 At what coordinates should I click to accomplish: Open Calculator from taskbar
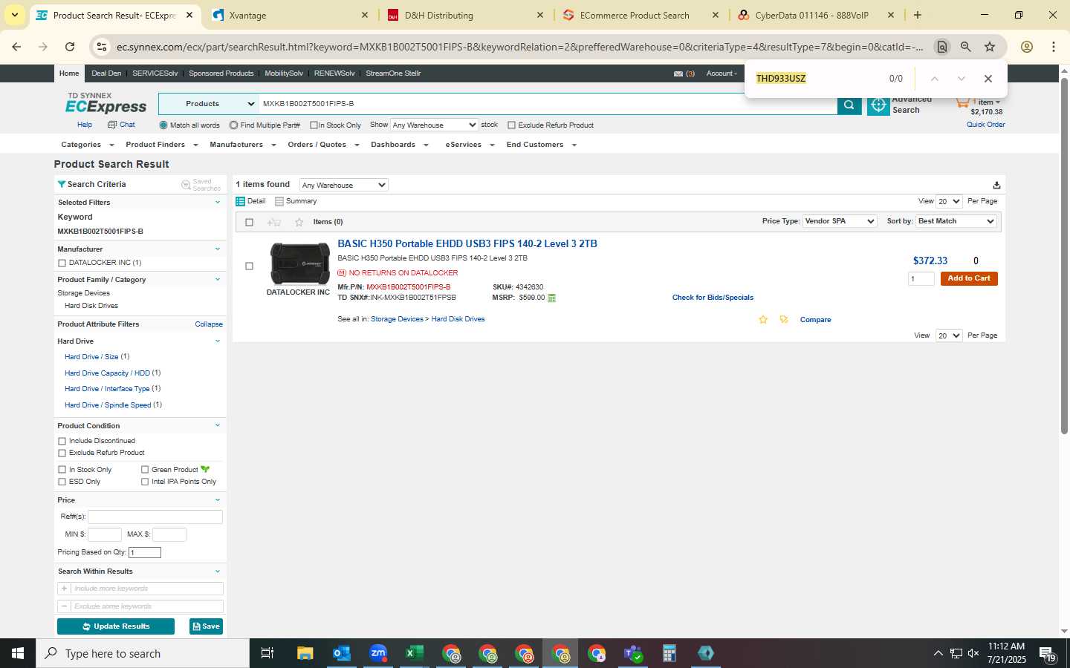tap(669, 653)
